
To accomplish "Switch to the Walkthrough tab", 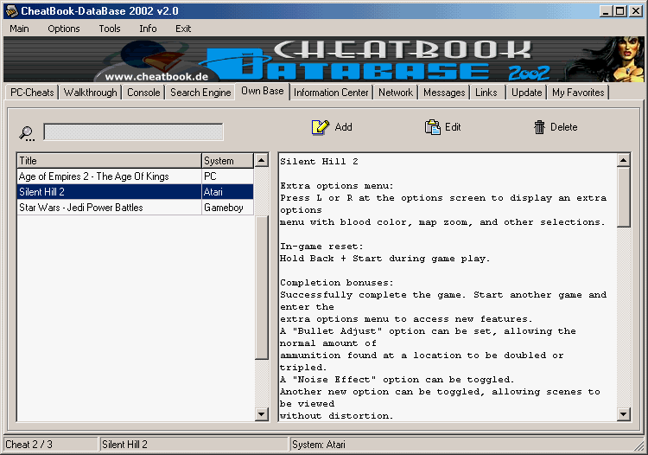I will (x=91, y=93).
